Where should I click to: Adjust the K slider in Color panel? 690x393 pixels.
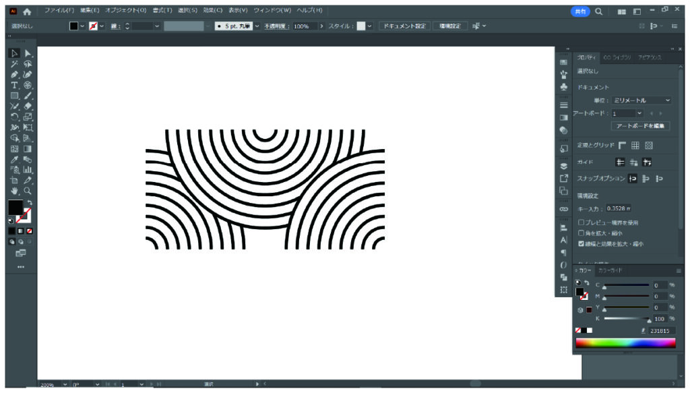tap(627, 319)
